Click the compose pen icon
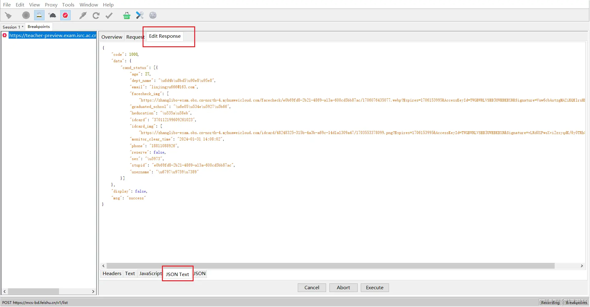This screenshot has width=590, height=307. (83, 15)
